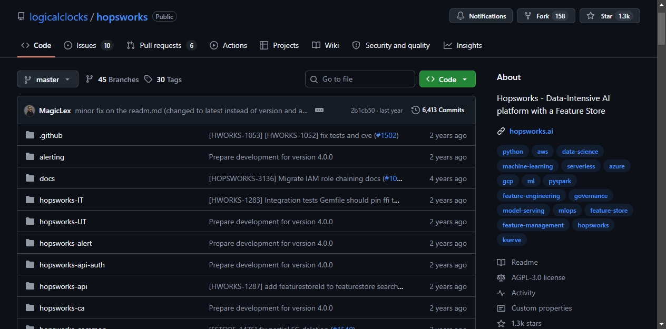This screenshot has width=666, height=329.
Task: Open the alerting folder
Action: click(52, 157)
